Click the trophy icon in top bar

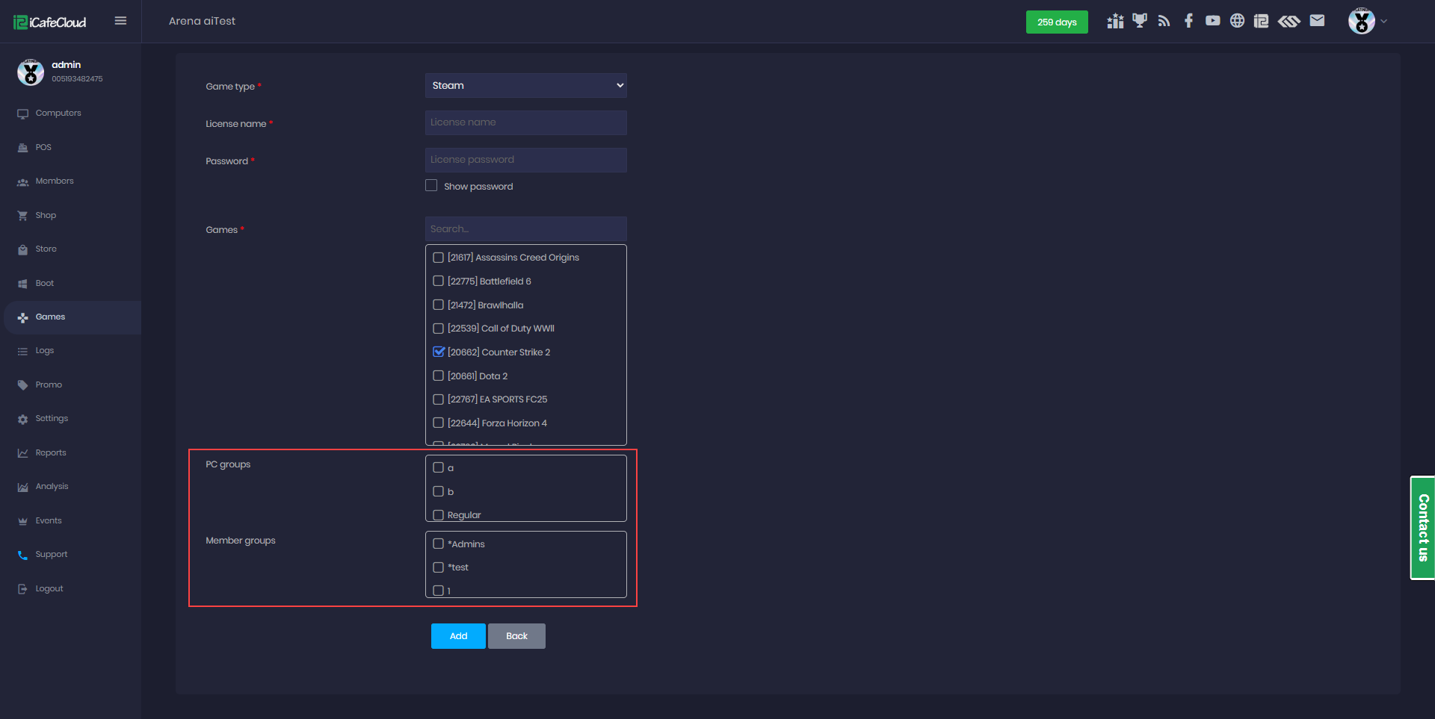pyautogui.click(x=1139, y=21)
